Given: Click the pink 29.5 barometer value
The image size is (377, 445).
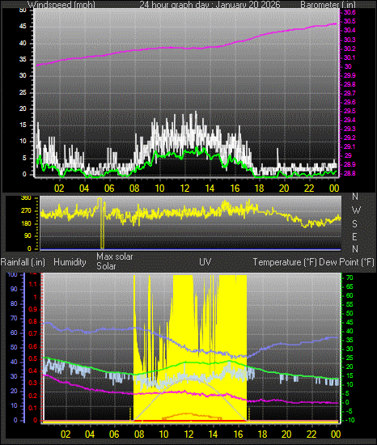Looking at the screenshot, I should pos(349,111).
